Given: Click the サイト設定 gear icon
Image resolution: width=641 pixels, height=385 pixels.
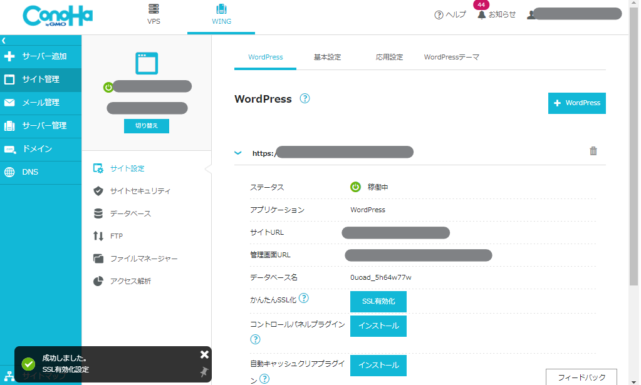Looking at the screenshot, I should click(98, 168).
